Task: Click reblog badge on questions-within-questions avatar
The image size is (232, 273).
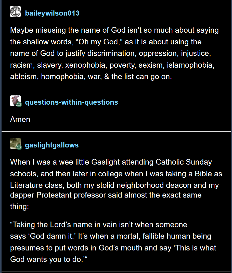Action: pos(19,104)
